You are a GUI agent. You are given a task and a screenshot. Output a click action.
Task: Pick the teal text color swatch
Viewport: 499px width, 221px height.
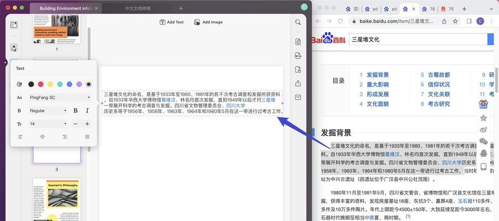click(x=60, y=85)
